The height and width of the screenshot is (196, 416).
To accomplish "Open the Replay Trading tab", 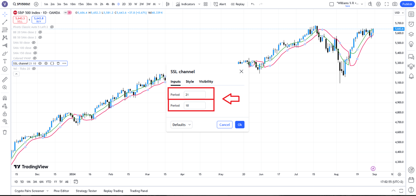I will (x=113, y=191).
